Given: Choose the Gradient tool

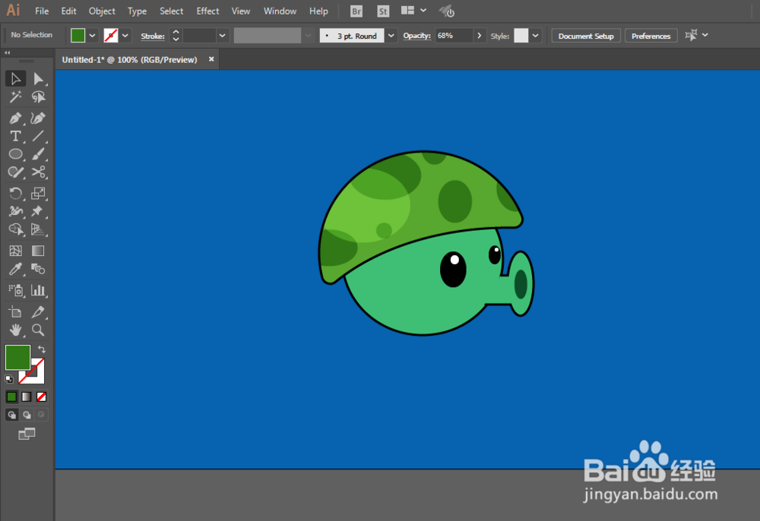Looking at the screenshot, I should (x=38, y=251).
